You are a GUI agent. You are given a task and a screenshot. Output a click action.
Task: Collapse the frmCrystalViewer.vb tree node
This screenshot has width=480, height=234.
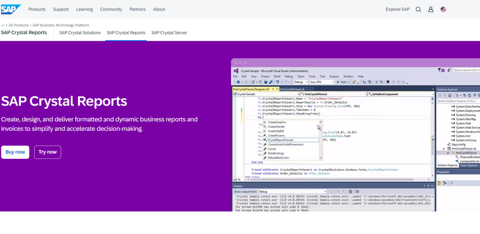(x=444, y=149)
